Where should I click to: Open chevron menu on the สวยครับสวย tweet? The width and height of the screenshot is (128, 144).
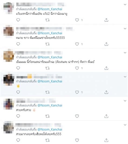click(x=125, y=101)
